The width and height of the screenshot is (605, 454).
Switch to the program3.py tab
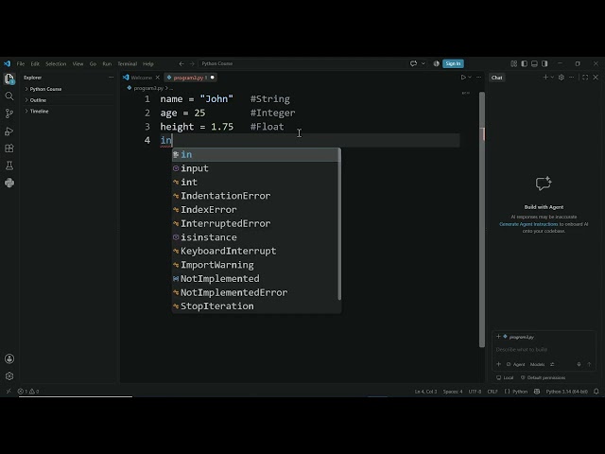191,78
